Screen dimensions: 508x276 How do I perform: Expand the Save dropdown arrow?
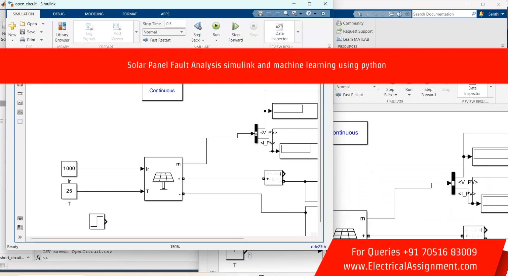(x=42, y=32)
